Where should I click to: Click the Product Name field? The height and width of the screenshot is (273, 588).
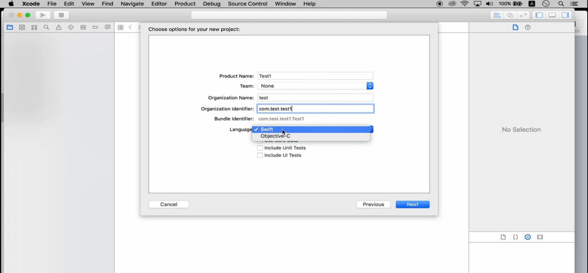[x=315, y=76]
